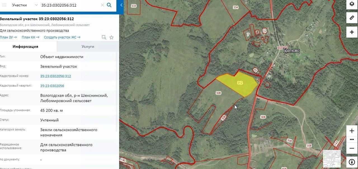Click the find-on-map icon beside star
This screenshot has width=358, height=169.
click(x=104, y=37)
